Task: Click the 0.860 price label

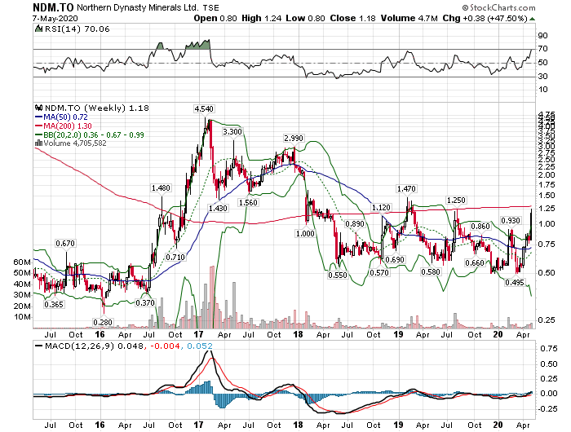Action: coord(480,227)
